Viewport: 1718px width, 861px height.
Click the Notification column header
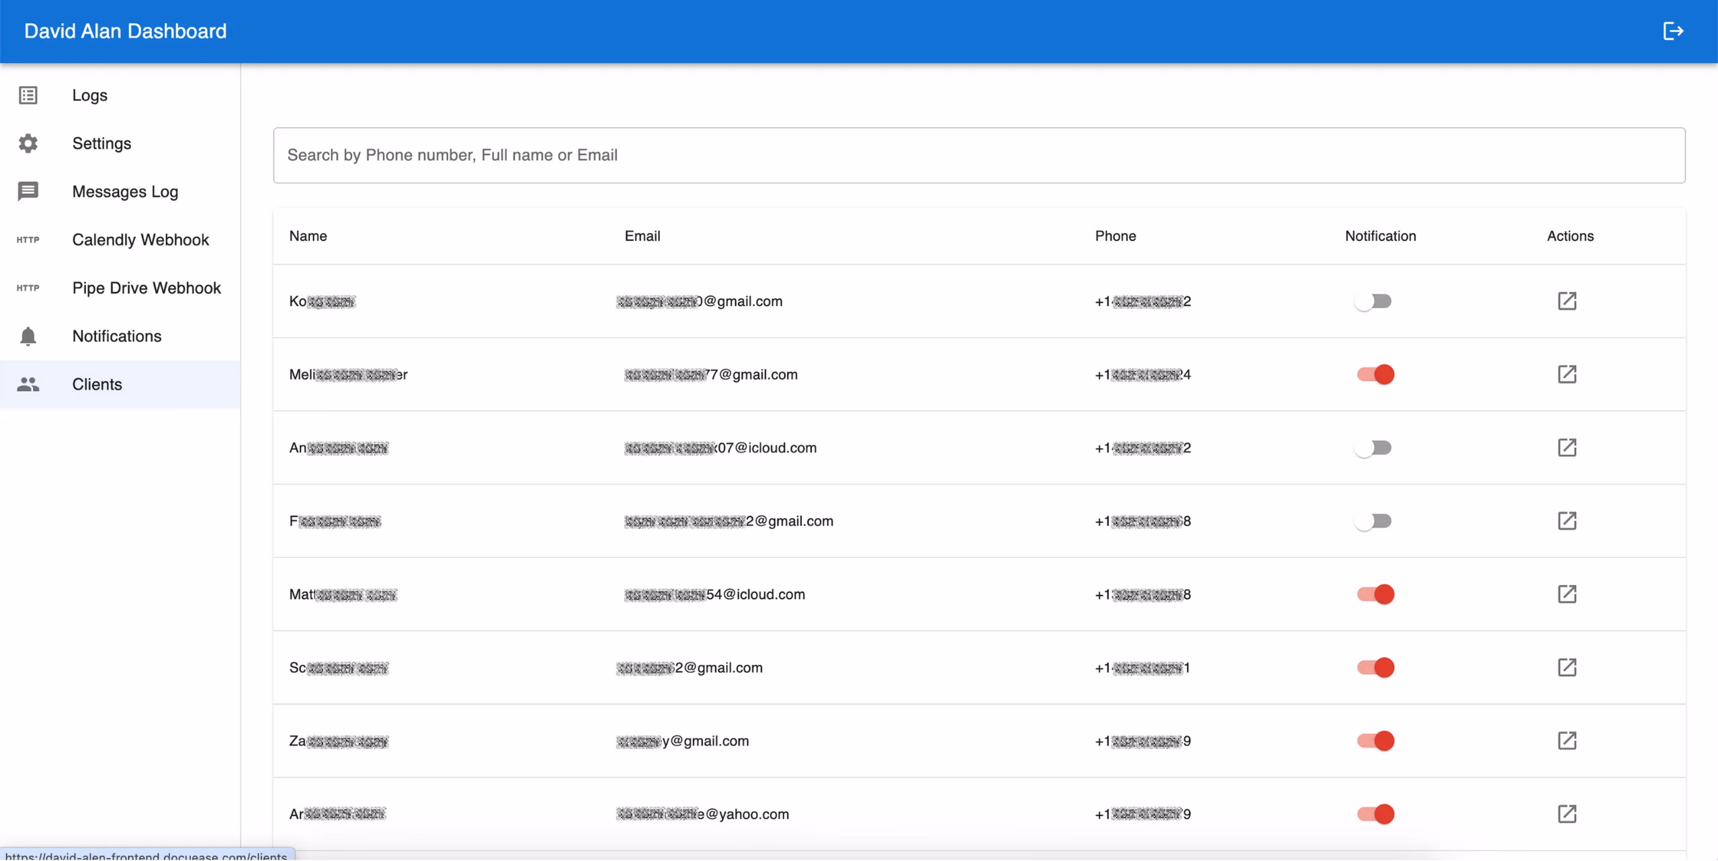1380,236
